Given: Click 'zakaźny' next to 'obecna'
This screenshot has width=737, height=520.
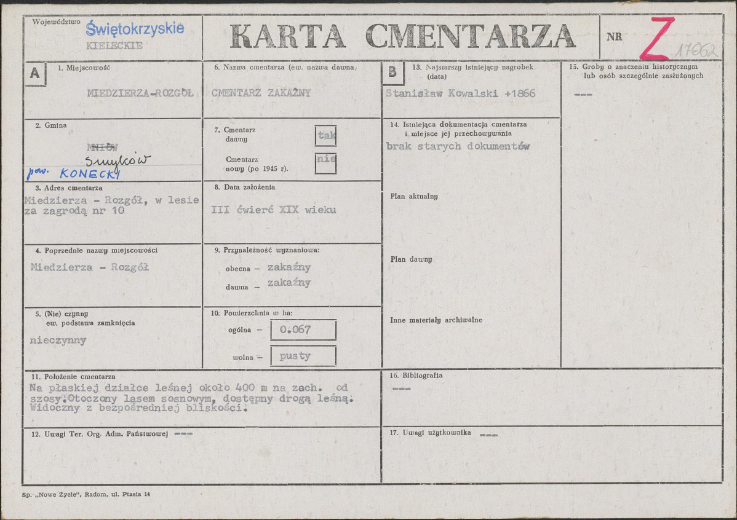Looking at the screenshot, I should click(289, 268).
